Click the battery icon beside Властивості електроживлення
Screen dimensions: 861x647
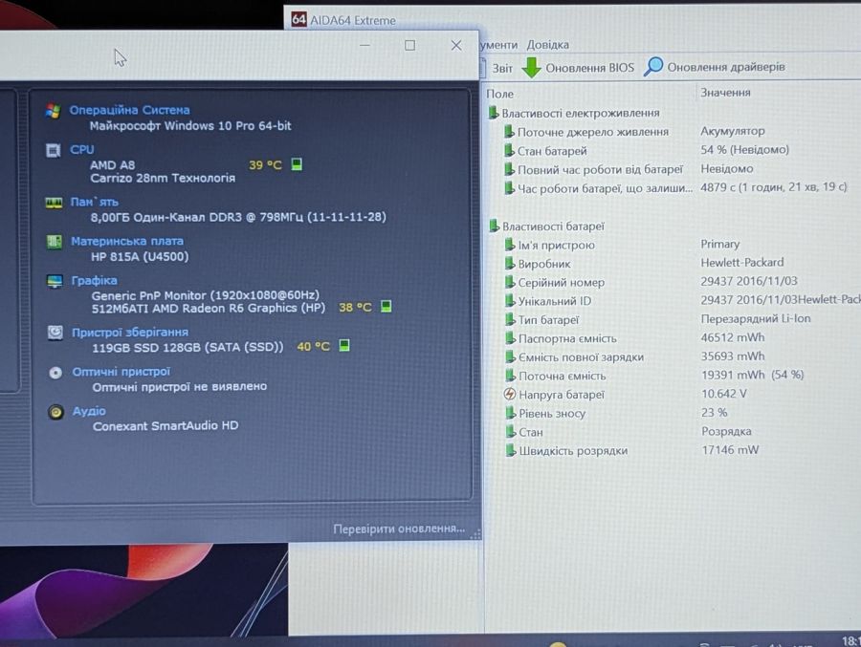tap(493, 113)
